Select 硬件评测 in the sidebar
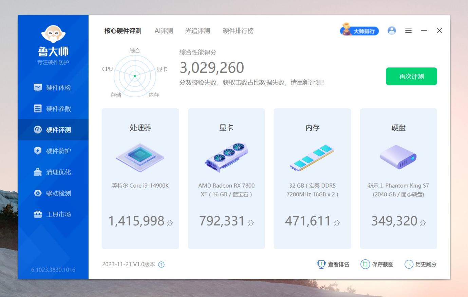The width and height of the screenshot is (468, 297). [53, 130]
